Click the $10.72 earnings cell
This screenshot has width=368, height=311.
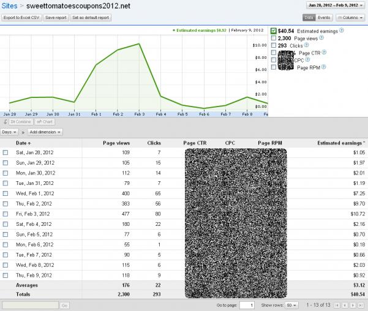coord(358,214)
